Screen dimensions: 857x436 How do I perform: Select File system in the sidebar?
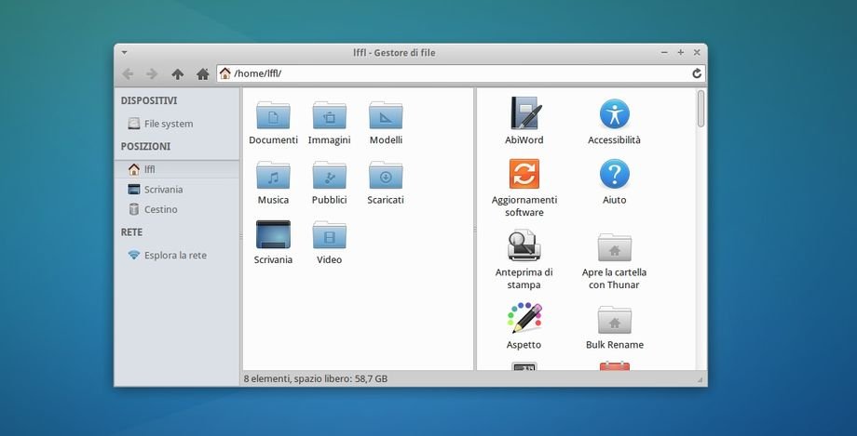point(168,124)
